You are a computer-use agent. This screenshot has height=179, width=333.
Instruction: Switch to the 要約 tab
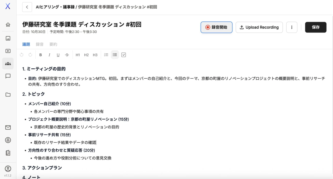(54, 44)
